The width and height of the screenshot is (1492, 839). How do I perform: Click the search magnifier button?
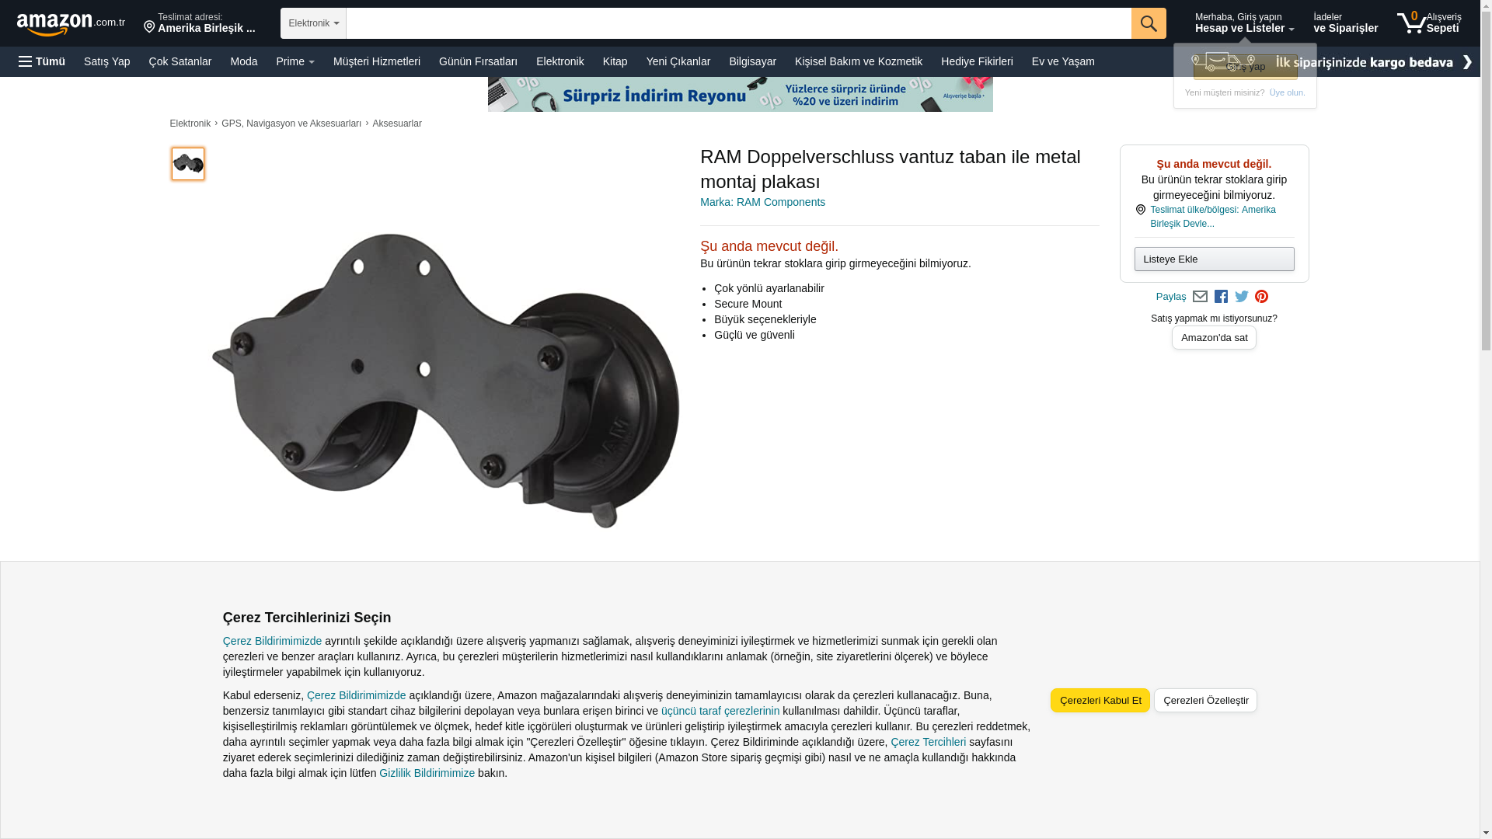coord(1149,23)
